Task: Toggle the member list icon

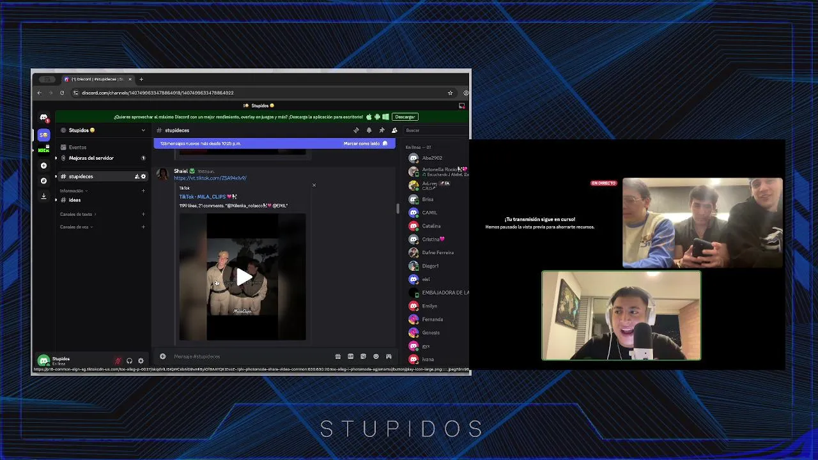Action: [394, 130]
